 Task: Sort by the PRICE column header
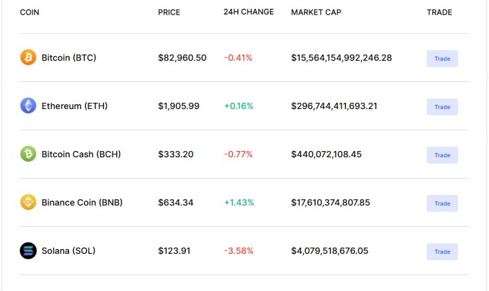tap(169, 12)
